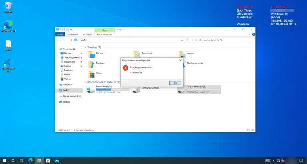Viewport: 307px width, 164px height.
Task: Click OK in the error dialog
Action: tap(175, 83)
